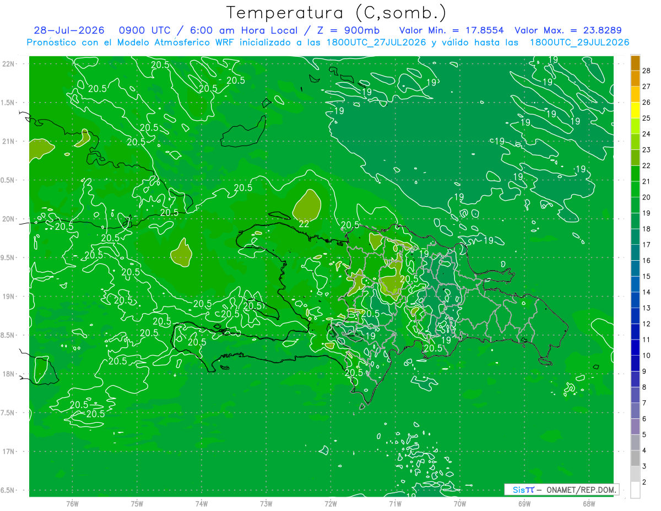The height and width of the screenshot is (511, 661).
Task: Click the '15' colorbar scale label
Action: click(646, 276)
